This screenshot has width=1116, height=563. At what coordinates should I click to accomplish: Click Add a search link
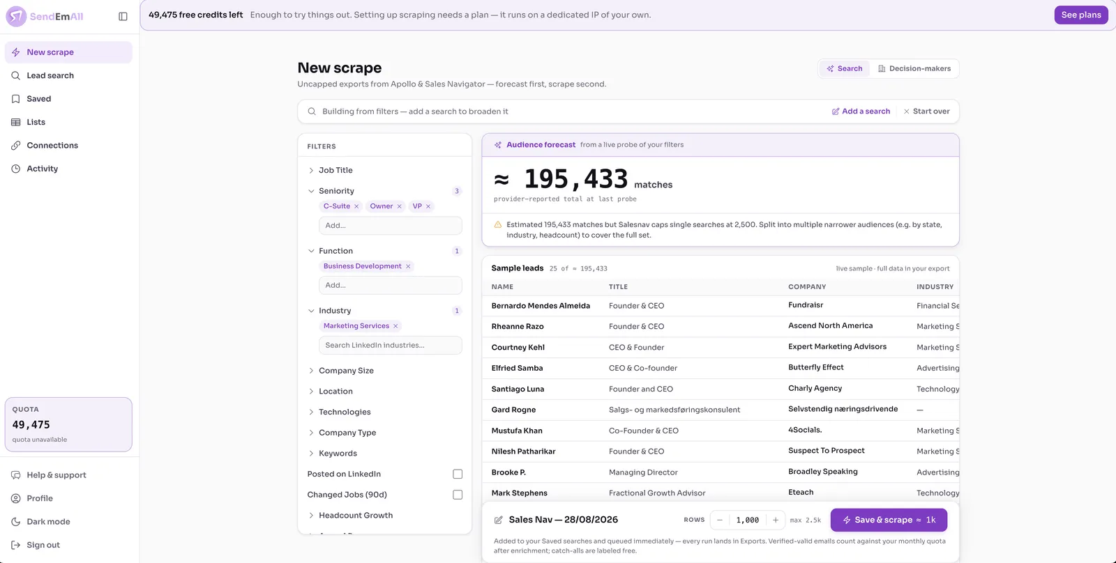[x=861, y=111]
